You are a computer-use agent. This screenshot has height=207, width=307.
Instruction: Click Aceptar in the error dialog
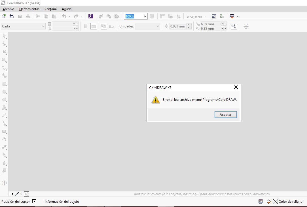tap(226, 115)
